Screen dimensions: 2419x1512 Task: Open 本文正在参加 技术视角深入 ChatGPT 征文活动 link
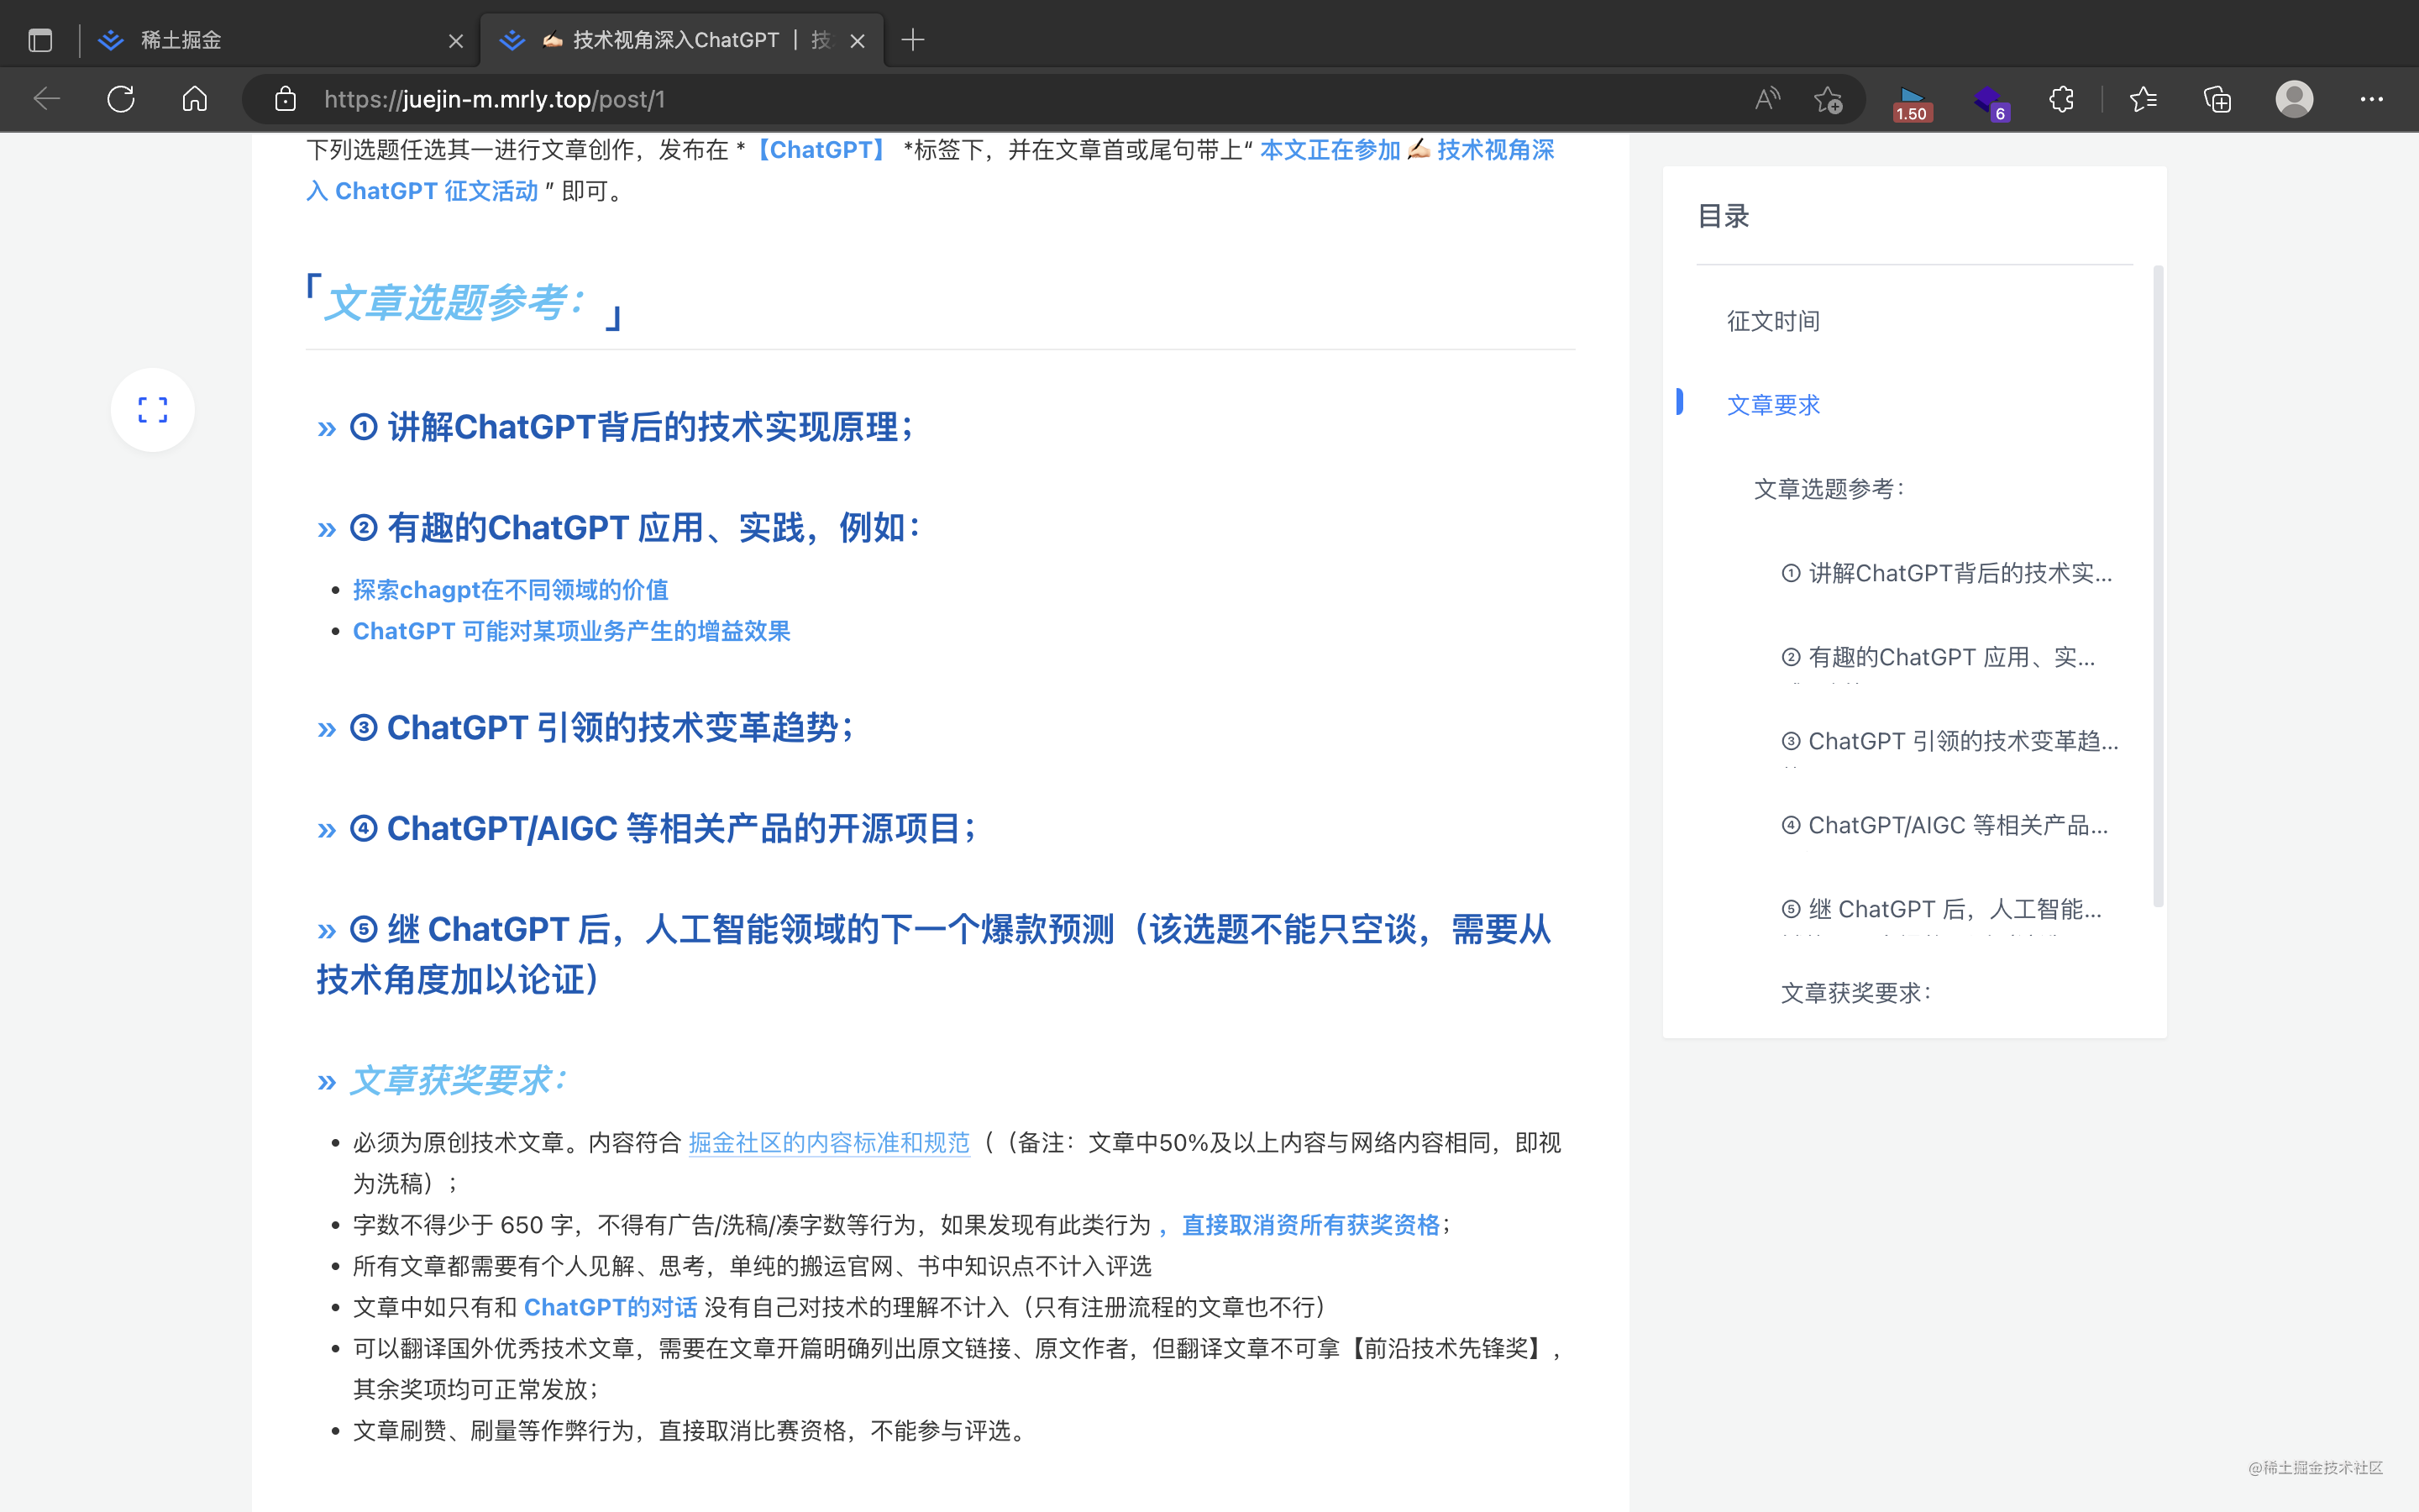(1406, 150)
